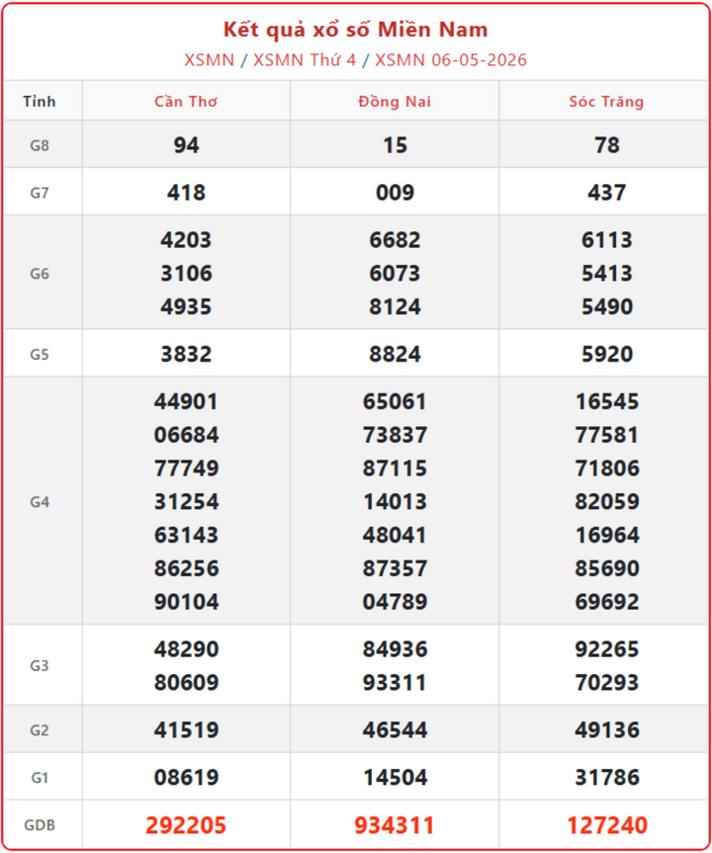Click G4 number 14013
Screen dimensions: 712x853
point(395,501)
